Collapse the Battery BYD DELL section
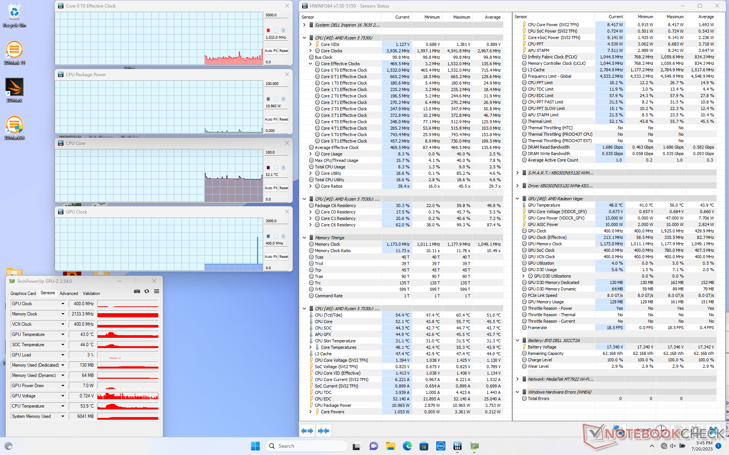 click(517, 340)
